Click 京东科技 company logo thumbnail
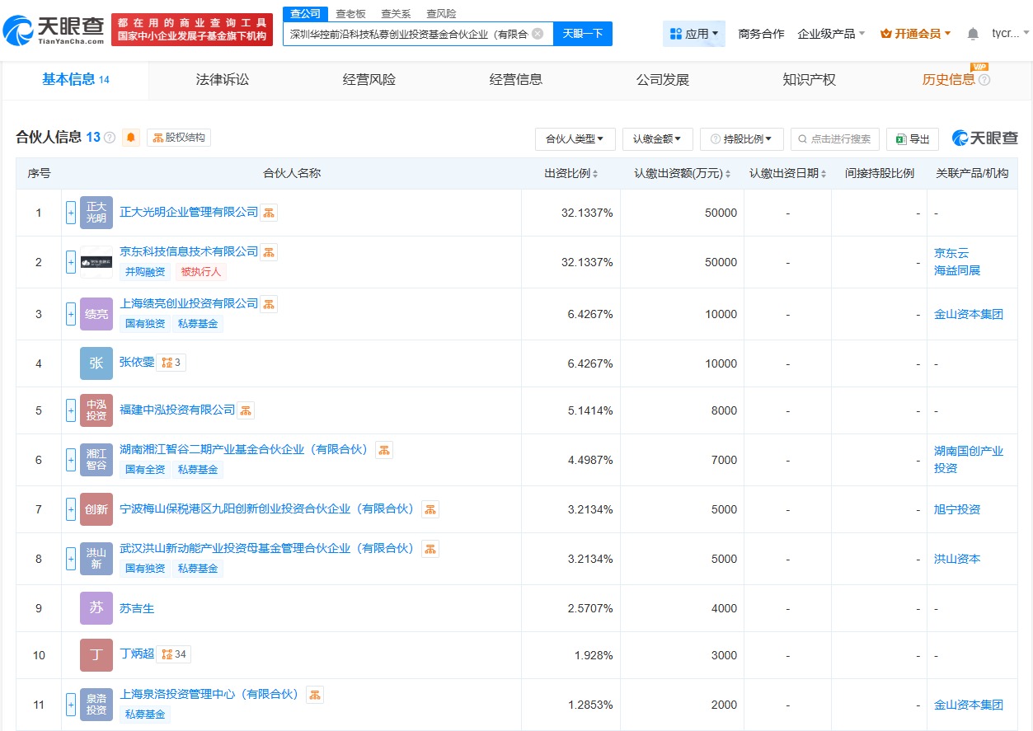1033x731 pixels. pyautogui.click(x=96, y=262)
